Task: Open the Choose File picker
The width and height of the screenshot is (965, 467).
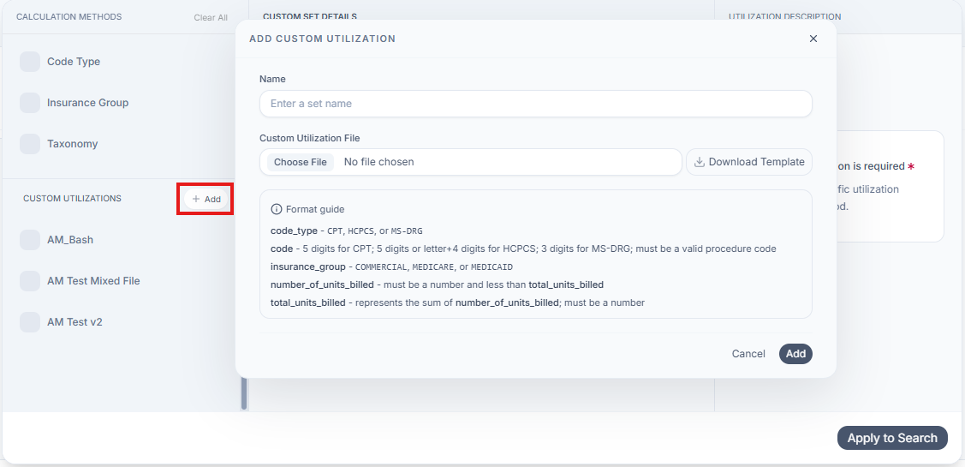Action: (x=301, y=162)
